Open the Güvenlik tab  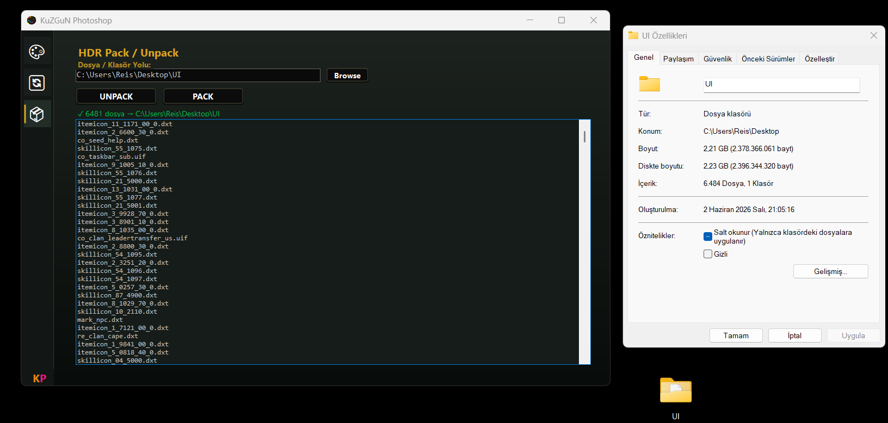[718, 59]
